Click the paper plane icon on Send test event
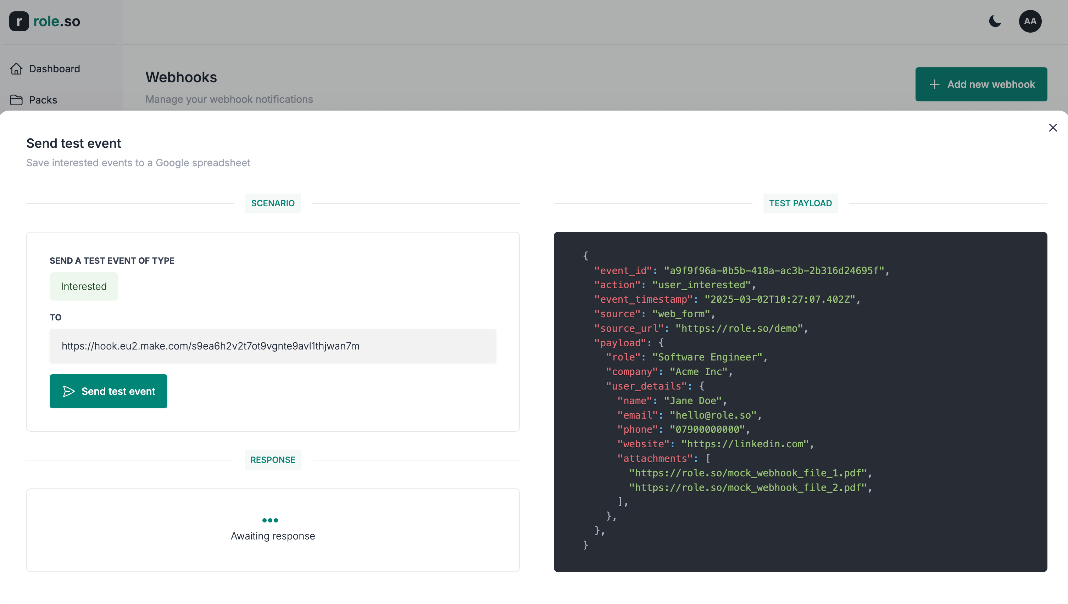 [x=69, y=391]
